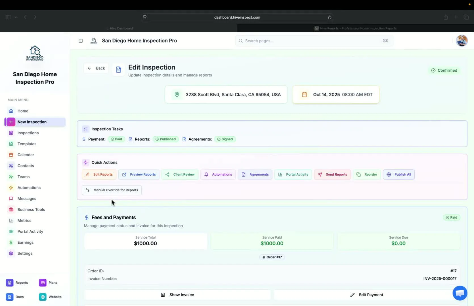Click the Reorder quick action
Viewport: 474px width, 306px height.
coord(367,175)
